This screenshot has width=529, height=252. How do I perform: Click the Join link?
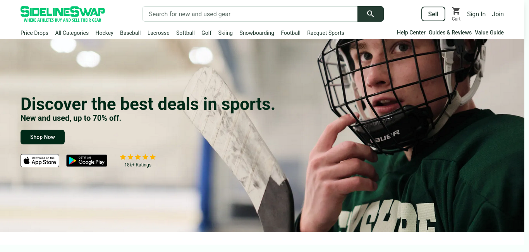coord(498,14)
